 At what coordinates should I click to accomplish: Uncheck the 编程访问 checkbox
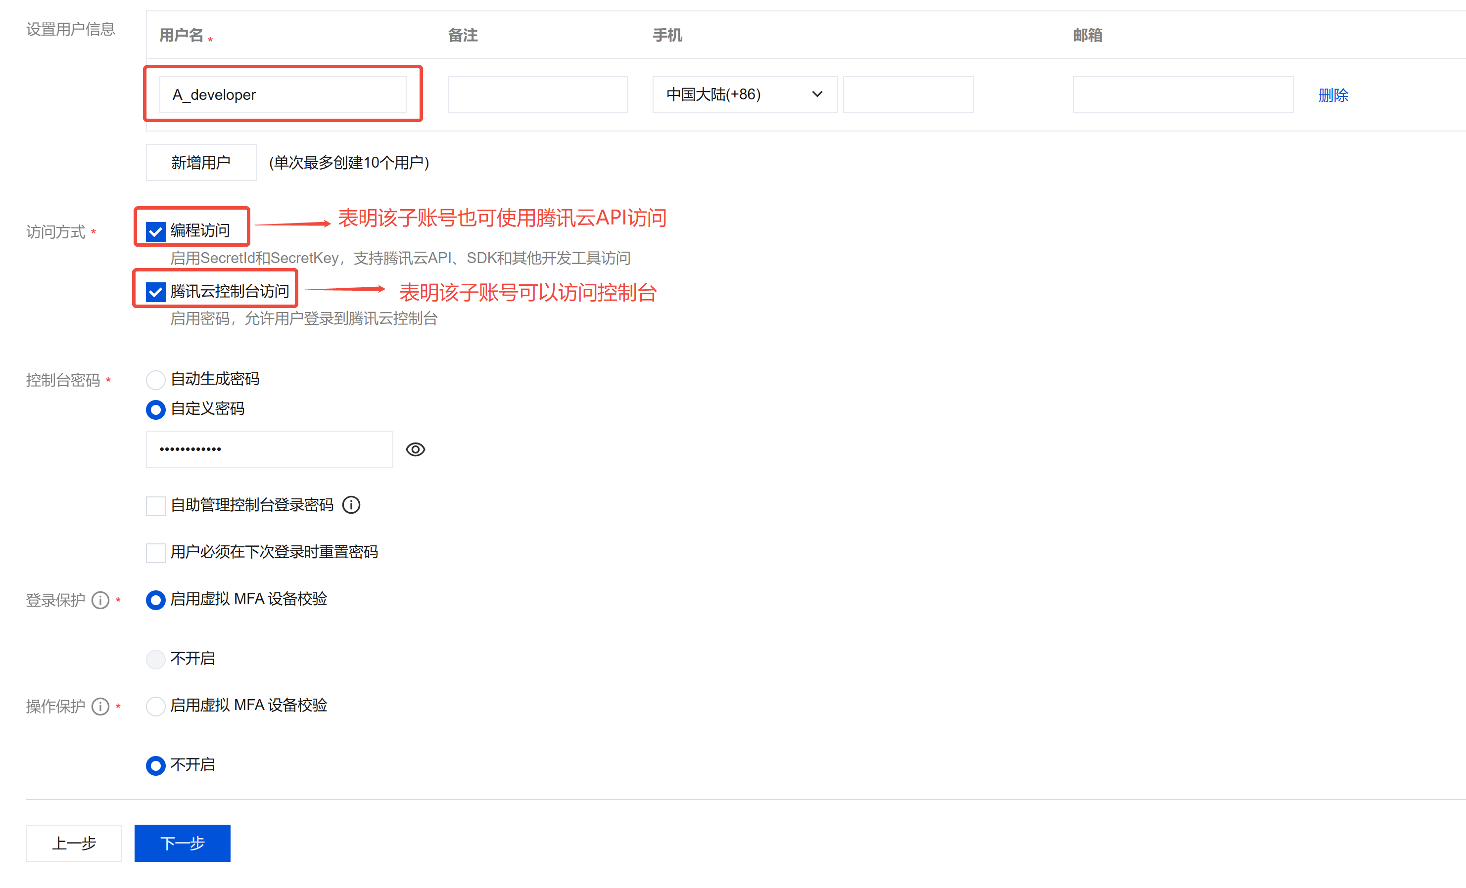click(156, 231)
